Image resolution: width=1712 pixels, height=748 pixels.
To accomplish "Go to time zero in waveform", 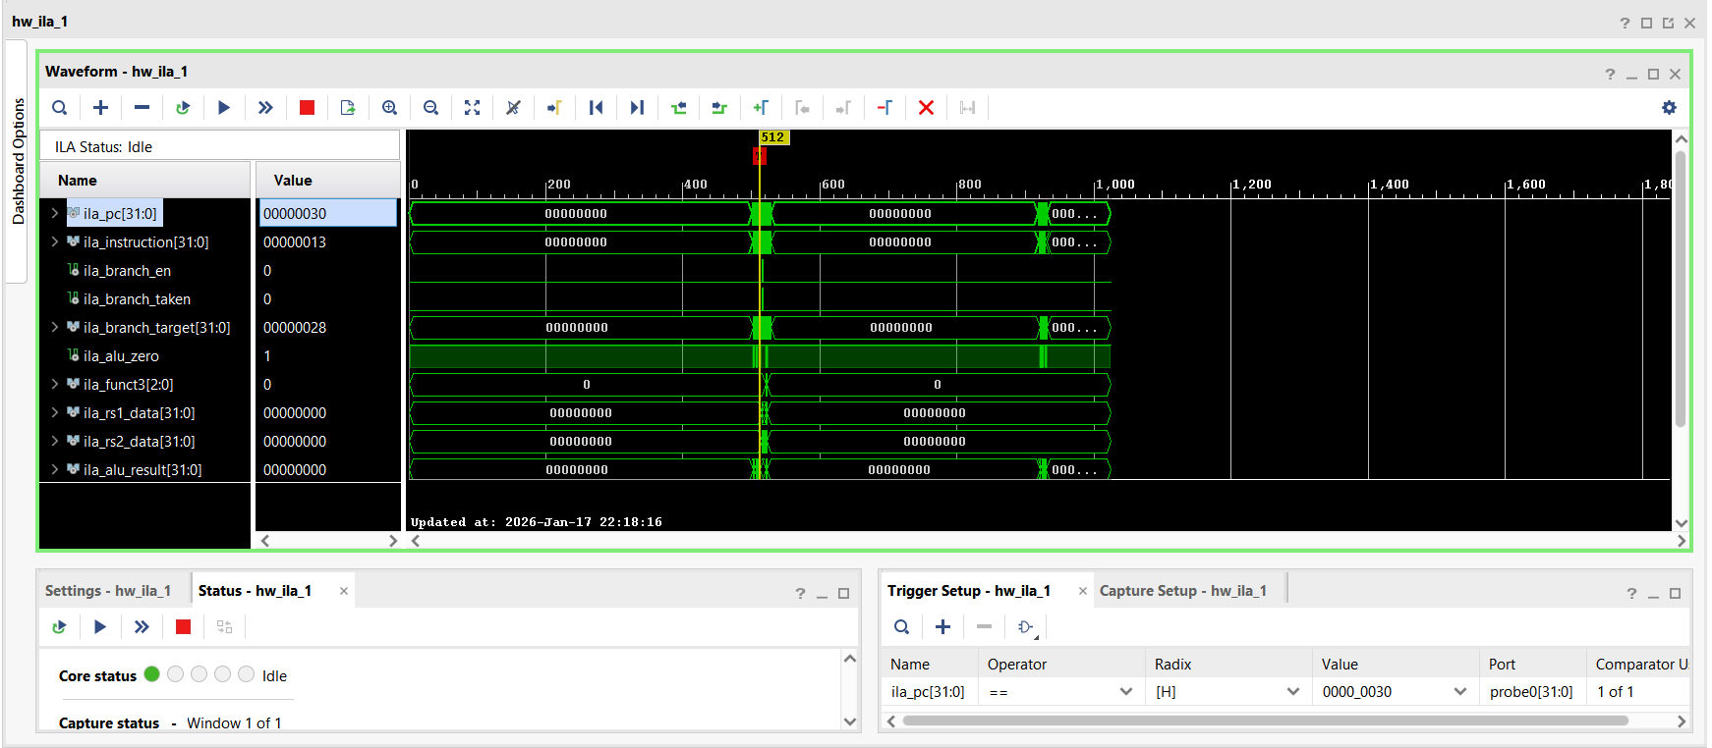I will (x=596, y=108).
